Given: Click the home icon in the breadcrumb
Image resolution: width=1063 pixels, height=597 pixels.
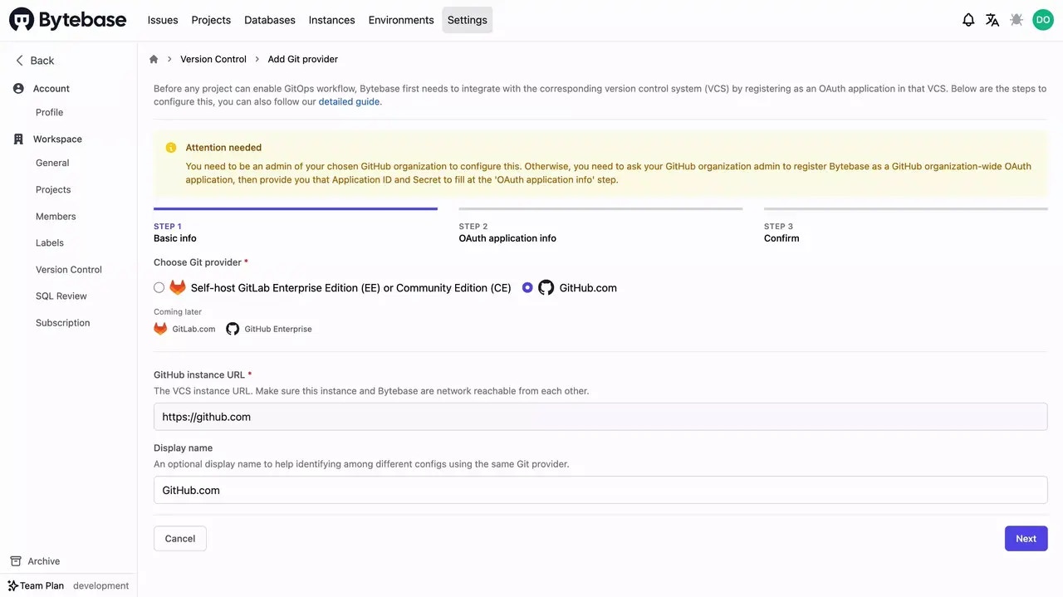Looking at the screenshot, I should point(153,59).
